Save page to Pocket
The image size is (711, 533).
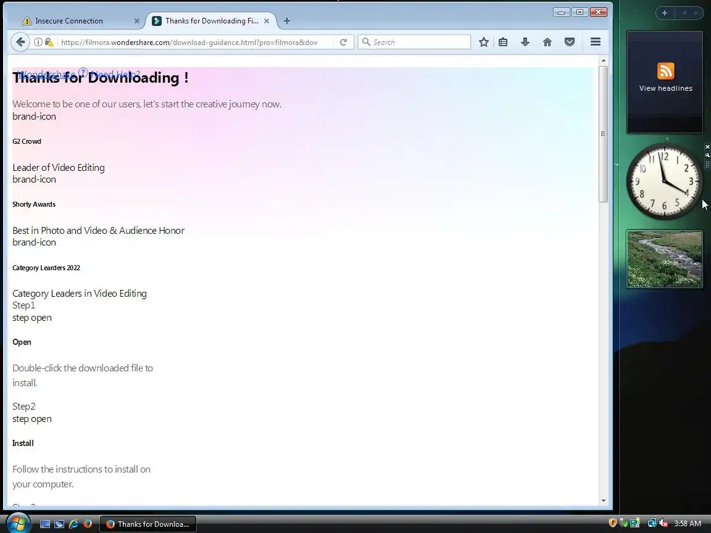[570, 42]
